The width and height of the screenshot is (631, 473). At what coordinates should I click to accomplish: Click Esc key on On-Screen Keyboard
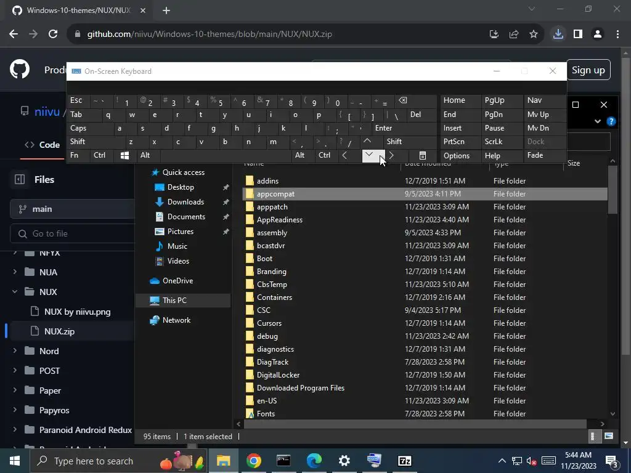pyautogui.click(x=78, y=100)
